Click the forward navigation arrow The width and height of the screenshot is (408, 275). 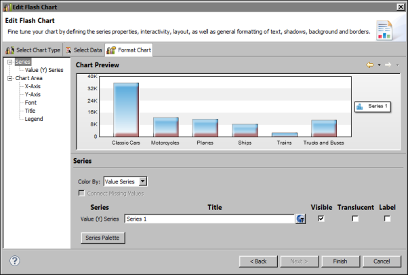point(388,65)
